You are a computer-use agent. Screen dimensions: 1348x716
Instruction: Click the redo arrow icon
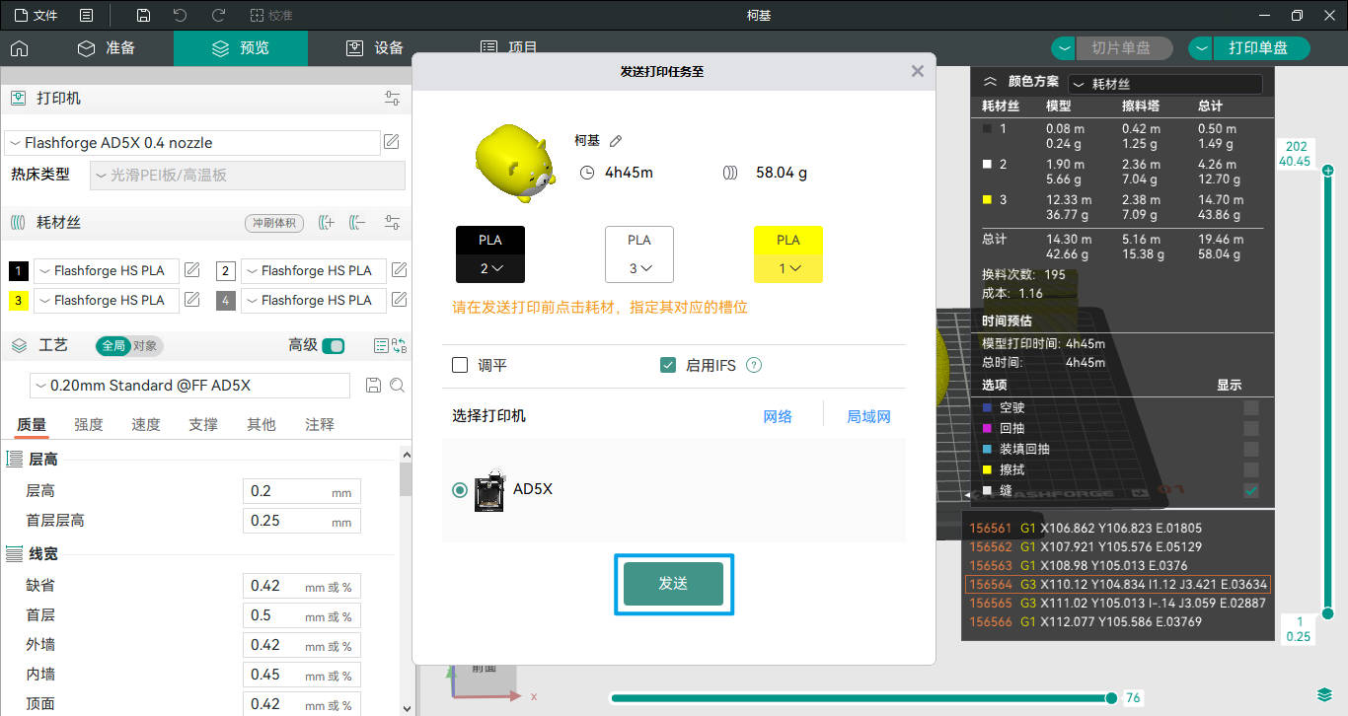(218, 16)
